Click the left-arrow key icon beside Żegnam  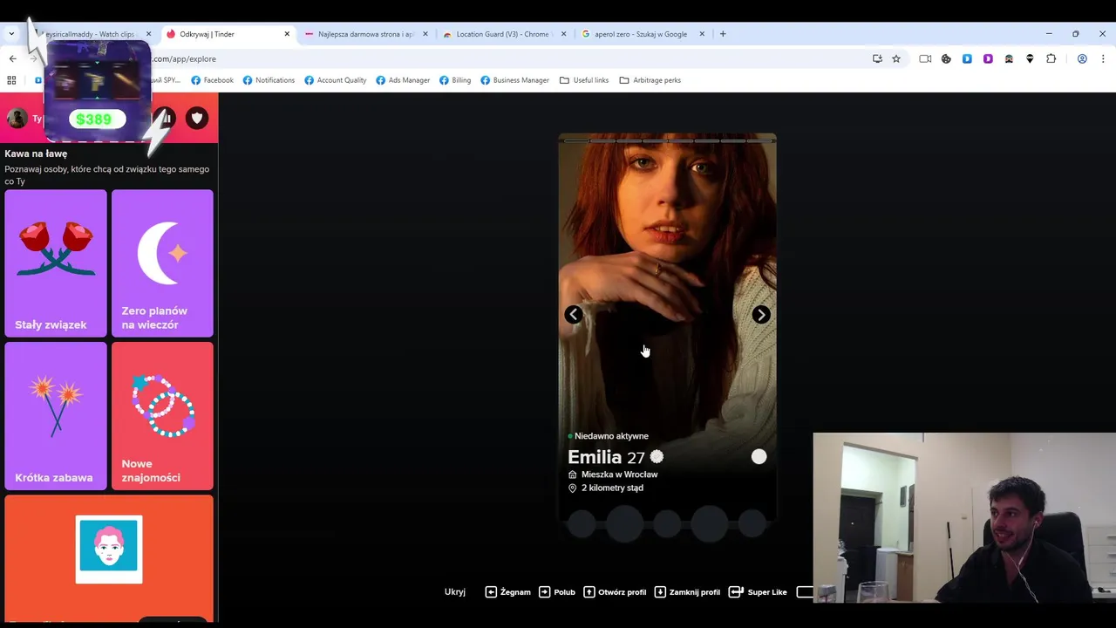coord(491,591)
